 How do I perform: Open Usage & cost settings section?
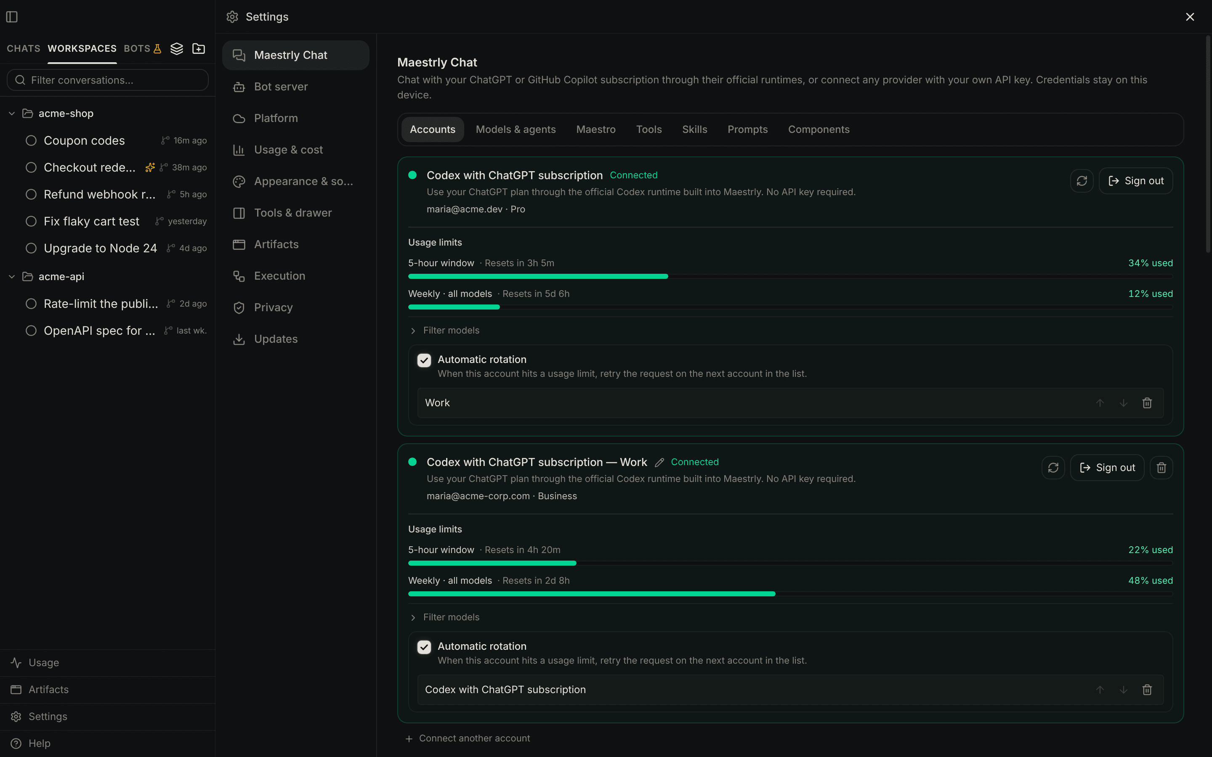coord(295,150)
